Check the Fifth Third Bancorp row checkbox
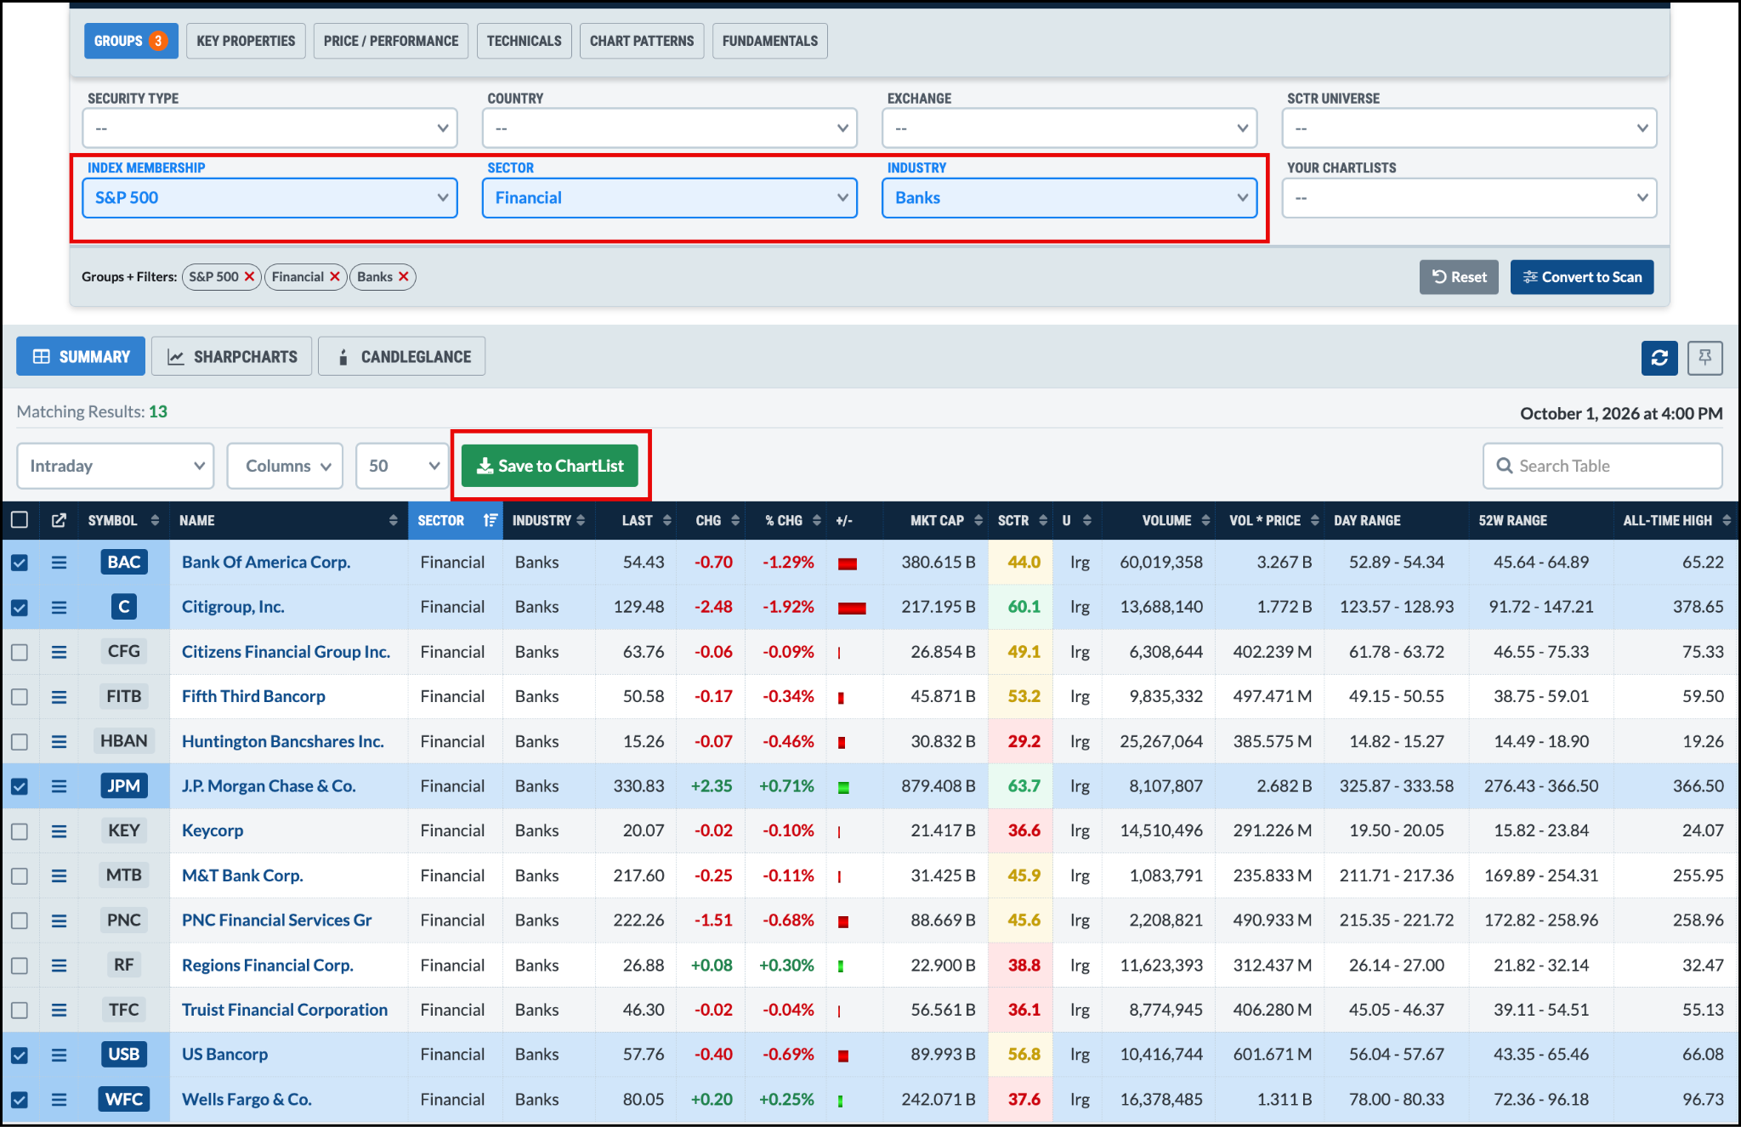The image size is (1741, 1127). click(x=20, y=697)
